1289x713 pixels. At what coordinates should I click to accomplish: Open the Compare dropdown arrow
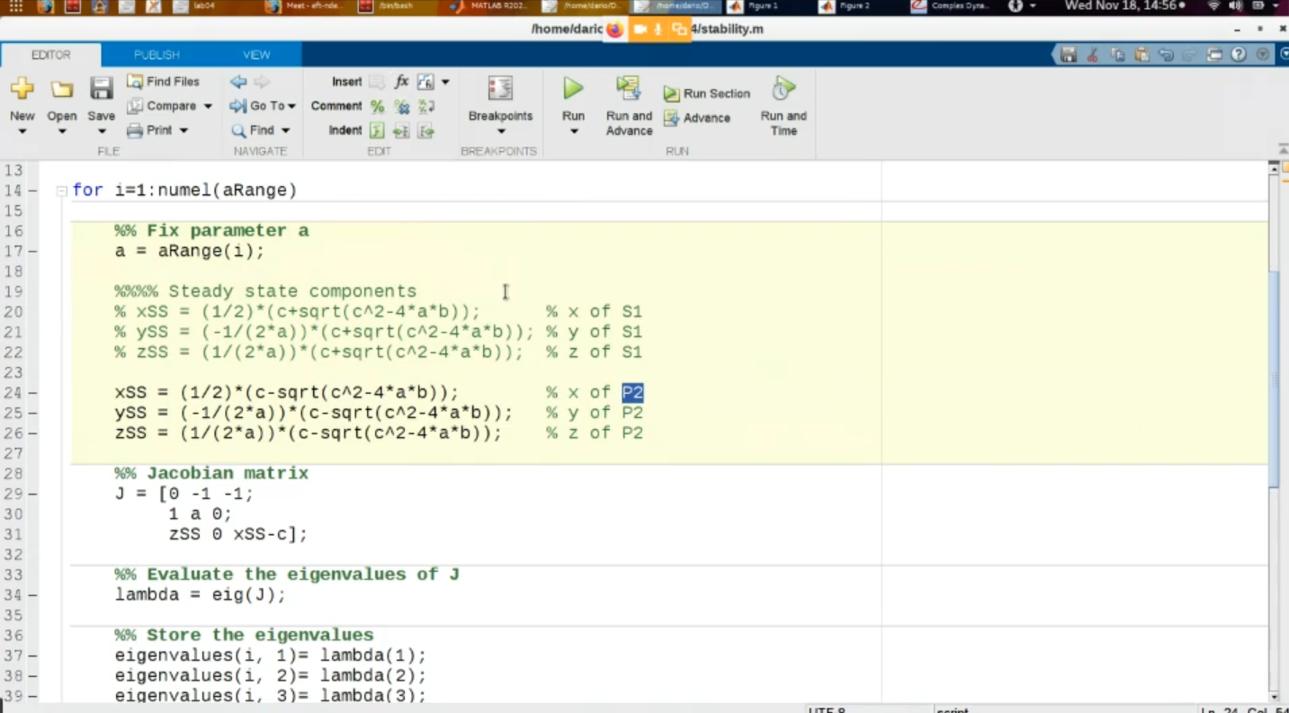208,106
